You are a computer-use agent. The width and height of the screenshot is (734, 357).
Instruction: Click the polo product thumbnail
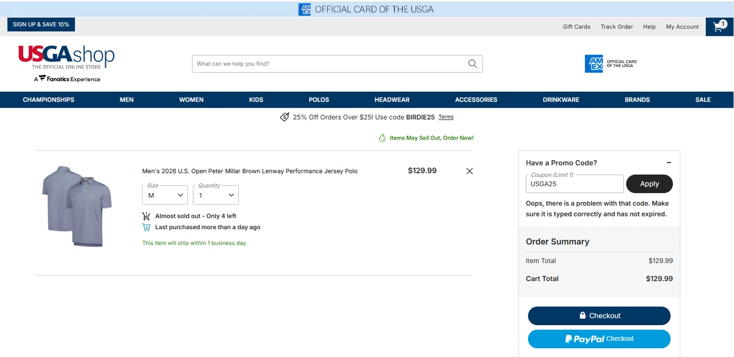(x=77, y=206)
